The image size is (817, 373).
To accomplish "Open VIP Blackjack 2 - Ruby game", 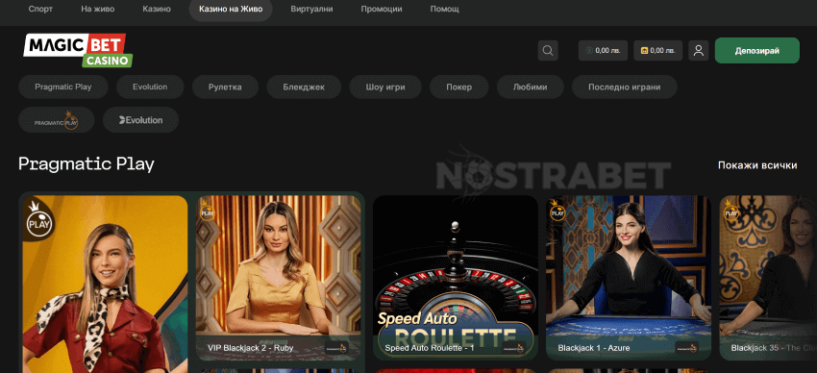I will [278, 278].
